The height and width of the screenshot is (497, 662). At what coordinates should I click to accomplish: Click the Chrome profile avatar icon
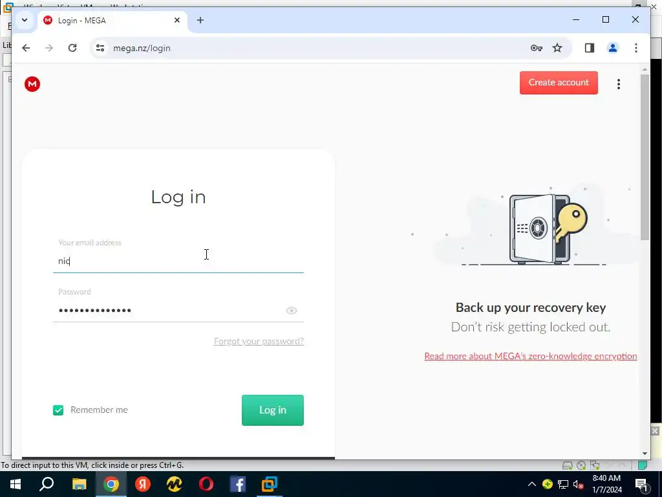coord(613,48)
